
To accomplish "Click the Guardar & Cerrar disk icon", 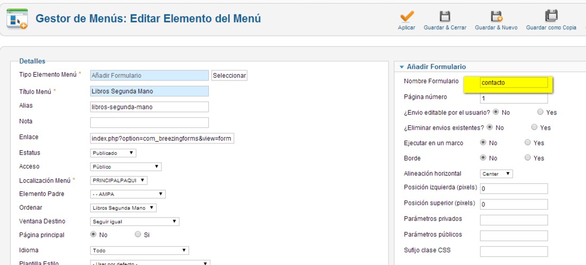I will 445,17.
